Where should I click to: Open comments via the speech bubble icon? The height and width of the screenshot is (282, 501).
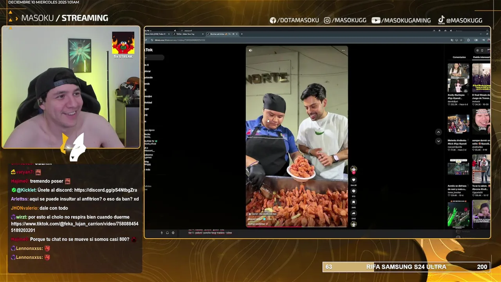point(353,191)
